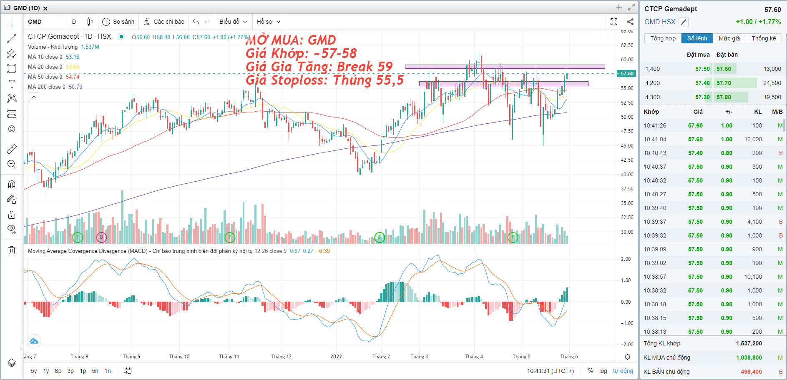Image resolution: width=787 pixels, height=380 pixels.
Task: Select the text annotation tool
Action: [12, 84]
